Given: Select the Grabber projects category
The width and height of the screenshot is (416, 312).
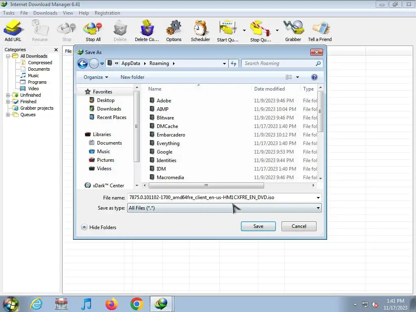Looking at the screenshot, I should tap(37, 108).
